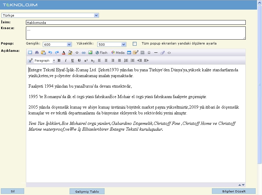The width and height of the screenshot is (262, 195).
Task: Insert a table using the grid icon
Action: tap(129, 53)
